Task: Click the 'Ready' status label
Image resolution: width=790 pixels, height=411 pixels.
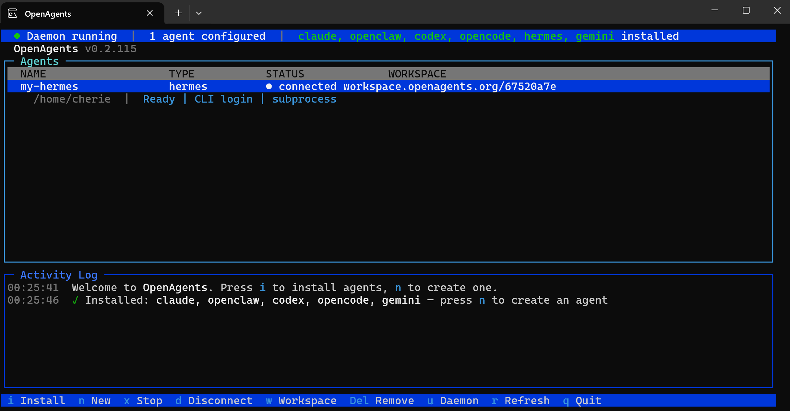Action: click(159, 99)
